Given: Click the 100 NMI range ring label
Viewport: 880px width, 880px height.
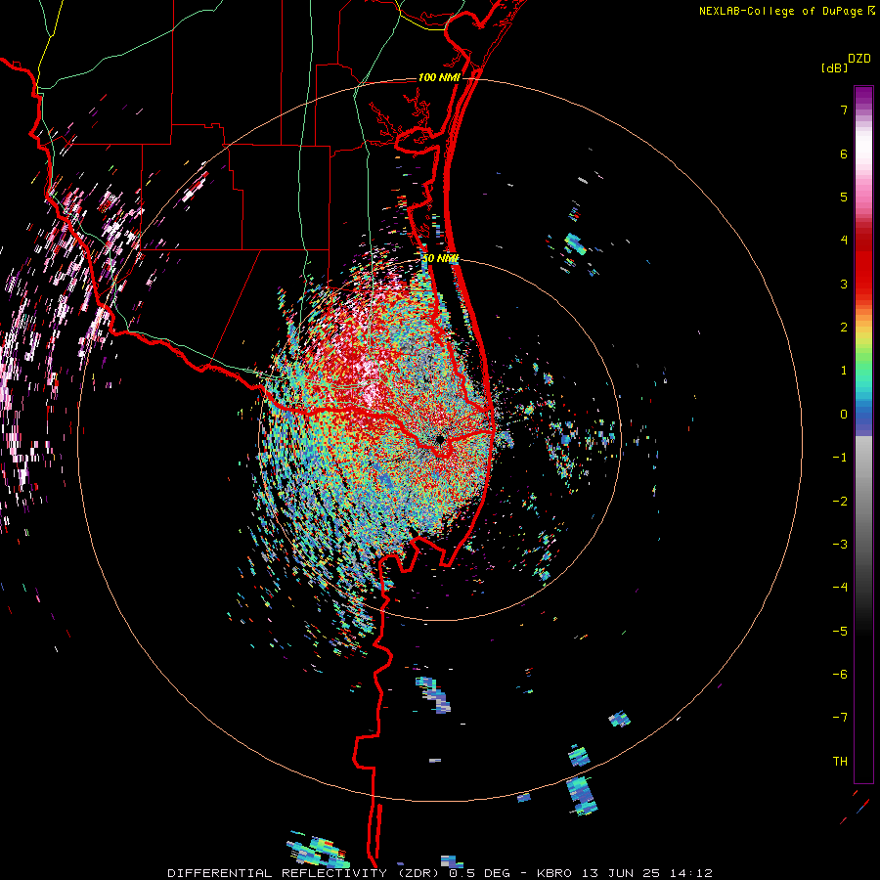Looking at the screenshot, I should (x=439, y=77).
